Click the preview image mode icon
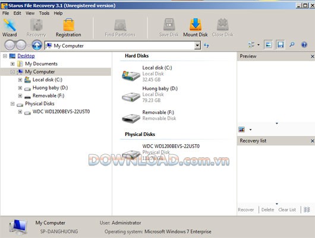This screenshot has height=238, width=315. click(x=242, y=129)
